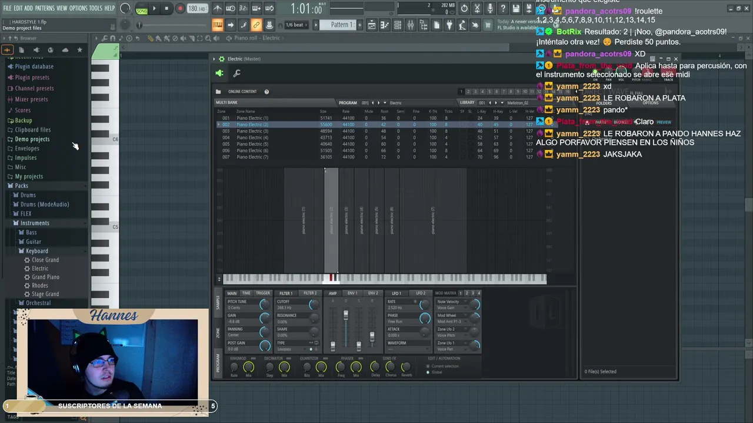This screenshot has width=753, height=423.
Task: Open the Plugin picker plug icon
Action: coord(449,25)
